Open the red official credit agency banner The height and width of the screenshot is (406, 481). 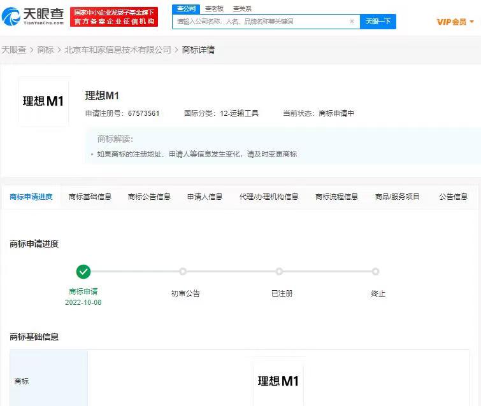coord(114,17)
